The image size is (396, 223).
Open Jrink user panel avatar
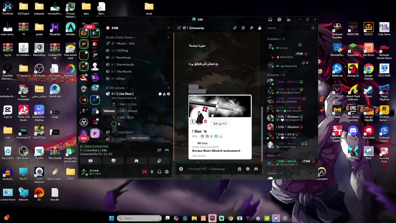pos(84,172)
